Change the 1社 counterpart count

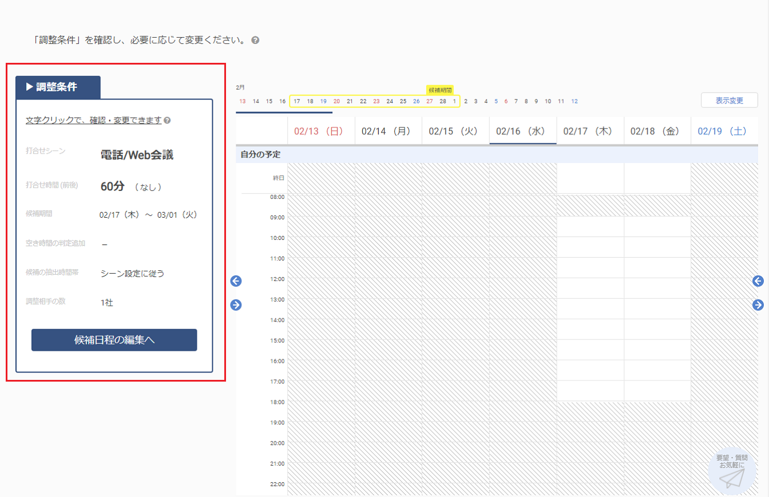107,303
